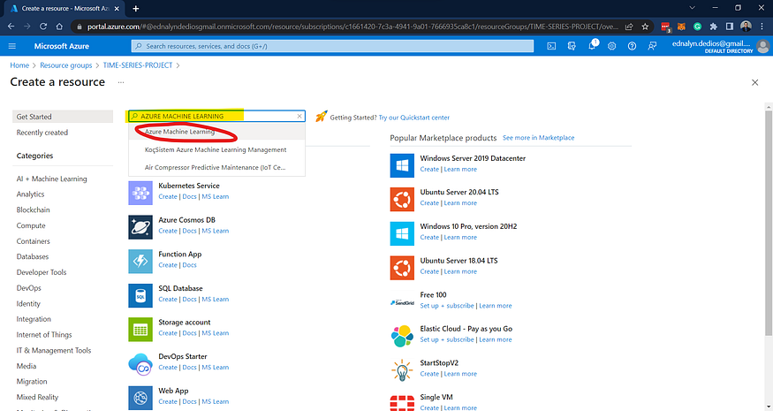Click See more in Marketplace link
Screen dimensions: 773x411
[x=538, y=138]
